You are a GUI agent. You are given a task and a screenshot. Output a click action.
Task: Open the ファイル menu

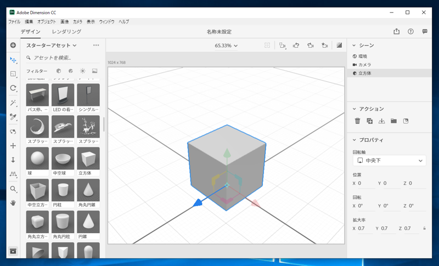14,21
